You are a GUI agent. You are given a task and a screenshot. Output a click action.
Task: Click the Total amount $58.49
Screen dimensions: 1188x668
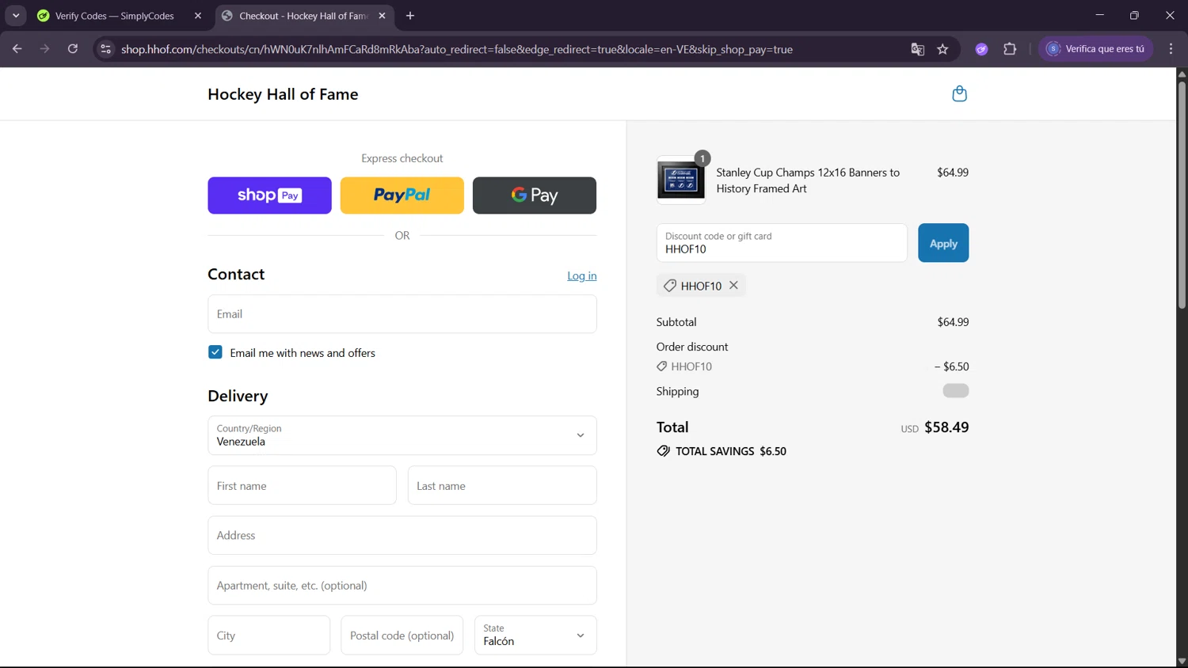(946, 427)
